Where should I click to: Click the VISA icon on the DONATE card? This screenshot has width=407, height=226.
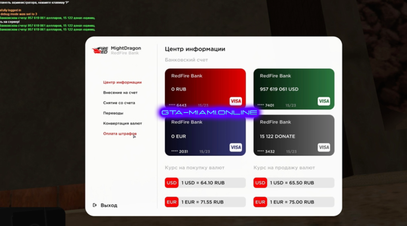point(324,147)
